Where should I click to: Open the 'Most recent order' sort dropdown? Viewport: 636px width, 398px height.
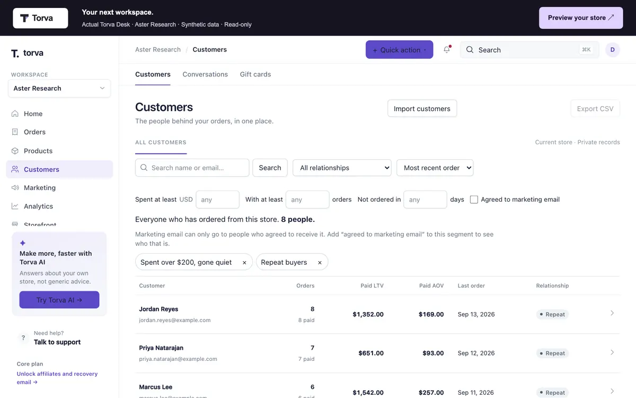pyautogui.click(x=435, y=168)
